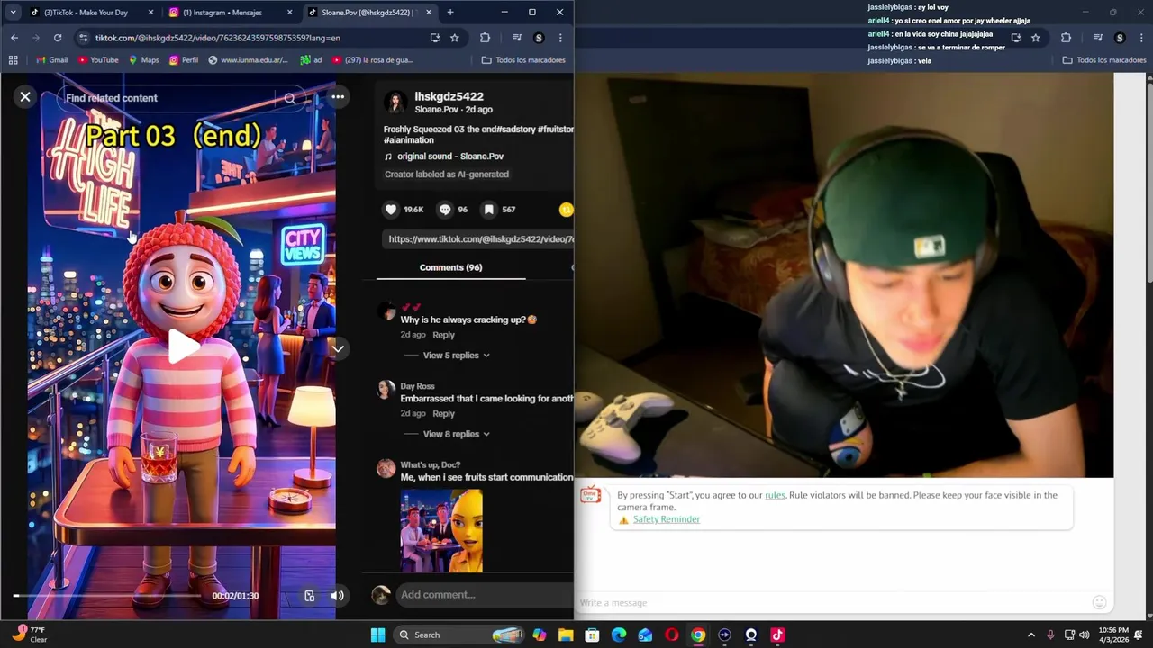
Task: Go to next video with down chevron
Action: [338, 348]
